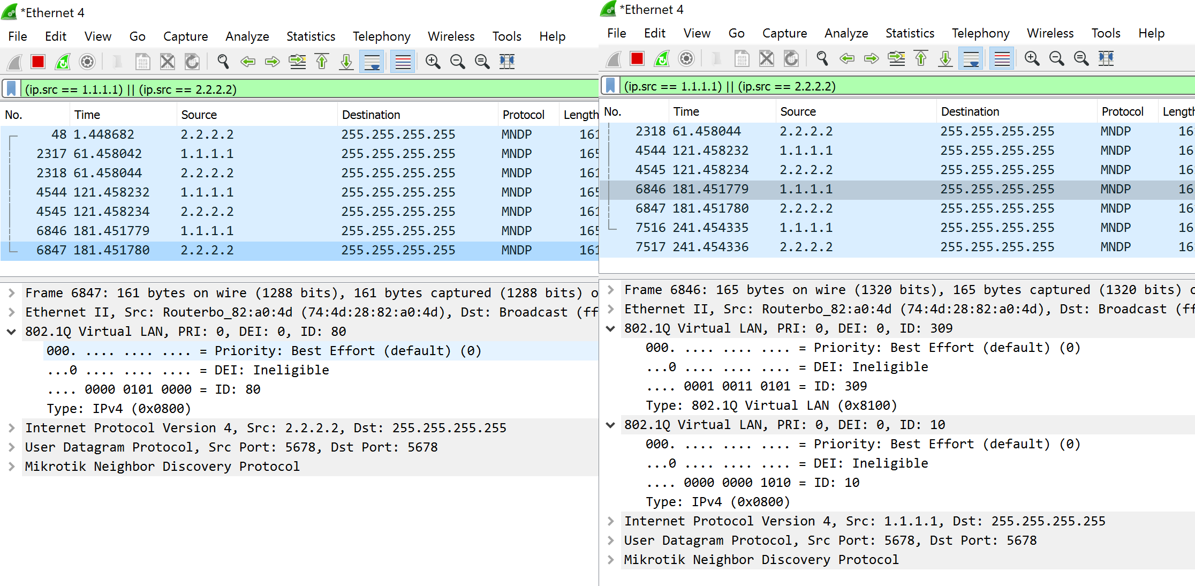The image size is (1195, 586).
Task: Click the find packet magnifier in right window
Action: [x=822, y=58]
